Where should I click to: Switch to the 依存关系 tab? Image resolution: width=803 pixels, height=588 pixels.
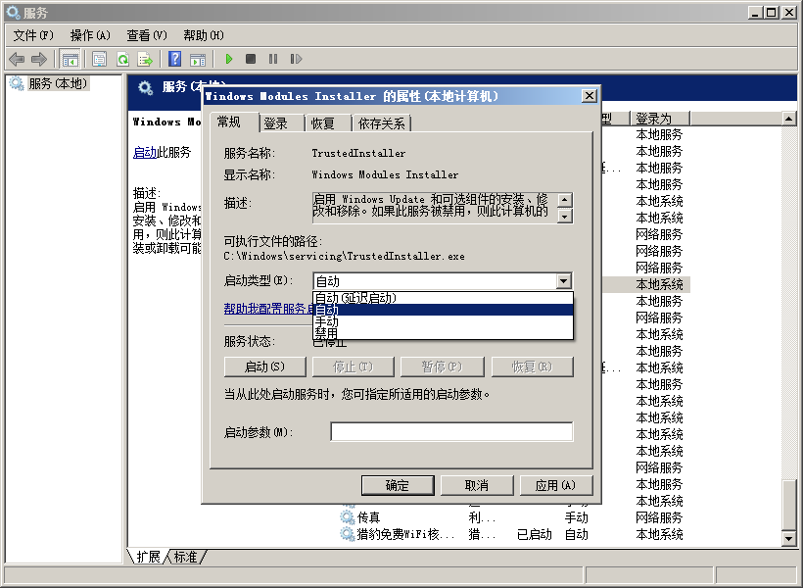382,123
